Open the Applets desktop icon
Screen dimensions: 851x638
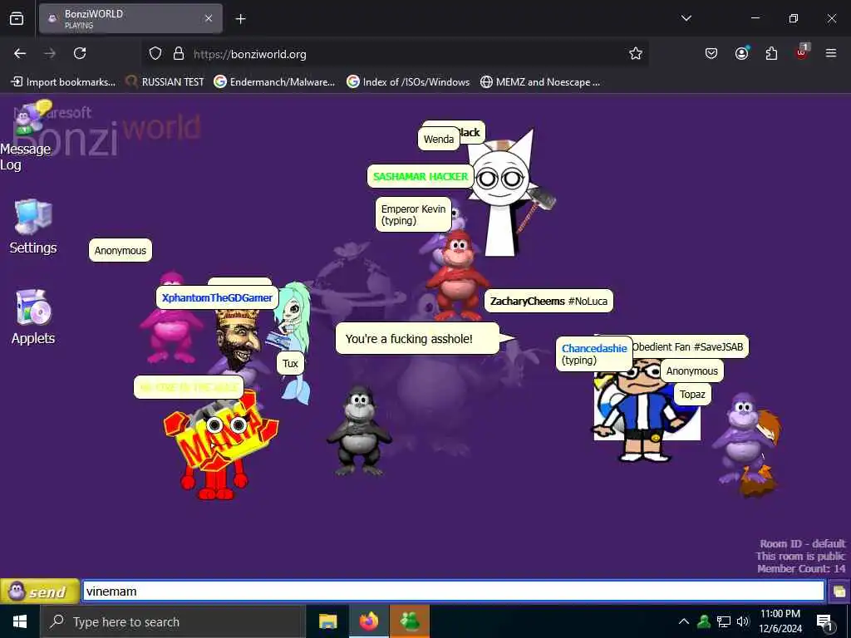click(x=33, y=317)
